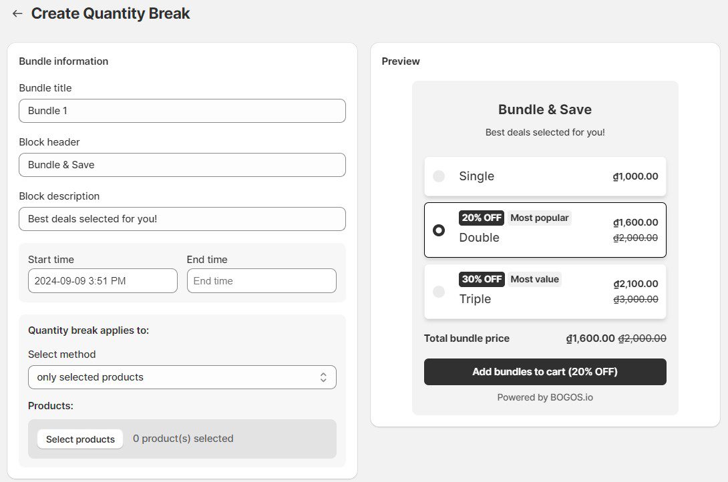The height and width of the screenshot is (482, 728).
Task: Select the Single bundle radio option
Action: (x=439, y=176)
